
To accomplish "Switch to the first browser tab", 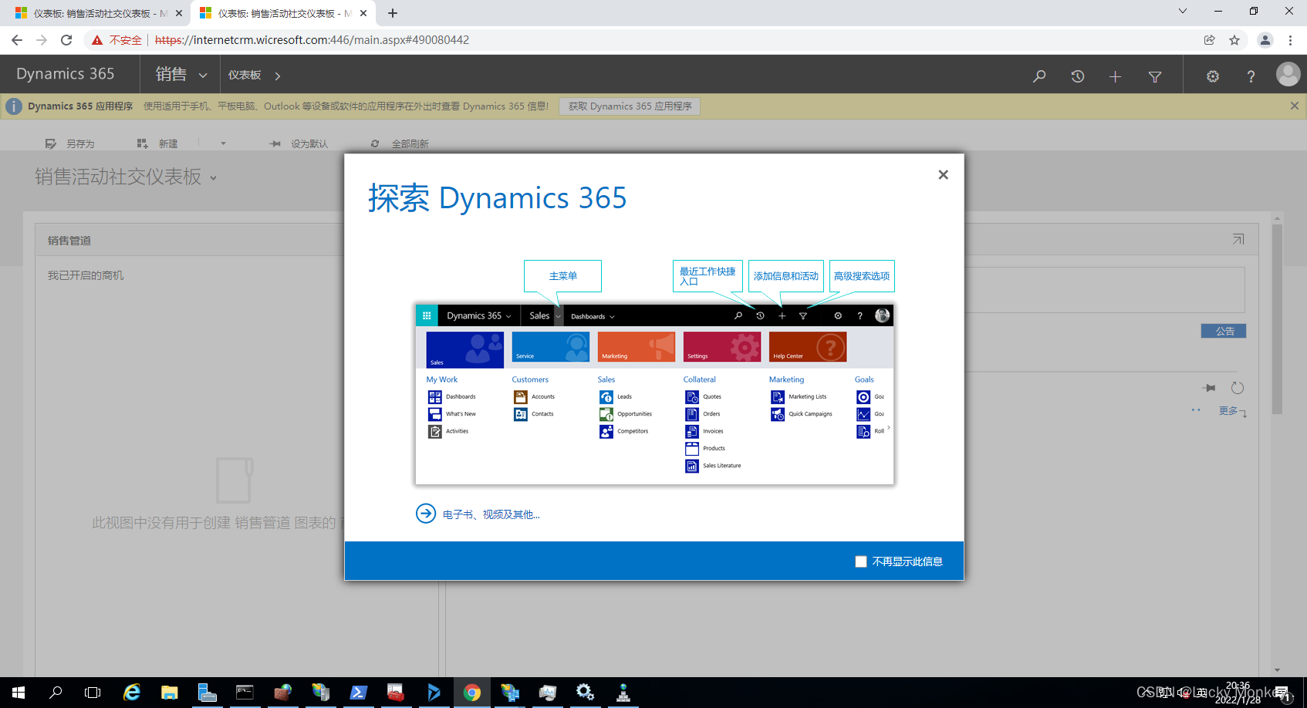I will click(x=96, y=13).
